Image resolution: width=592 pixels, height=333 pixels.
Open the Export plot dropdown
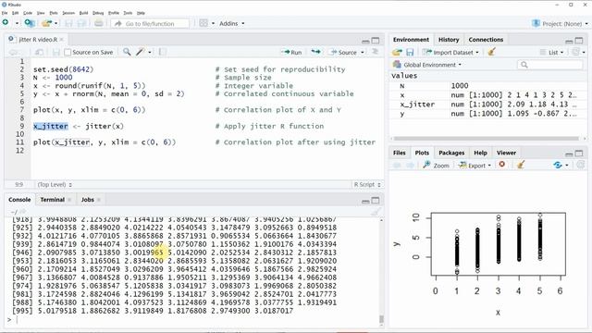[x=475, y=165]
